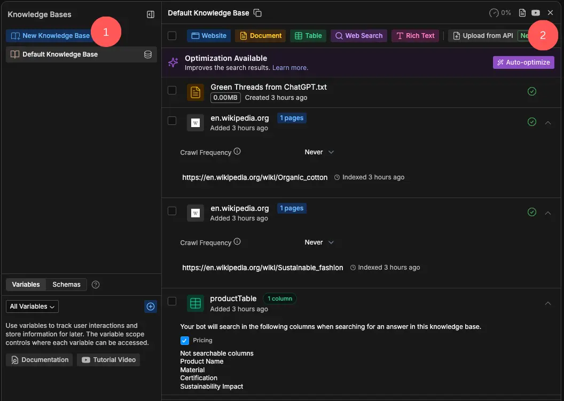Select the Document upload icon
564x401 pixels.
244,35
